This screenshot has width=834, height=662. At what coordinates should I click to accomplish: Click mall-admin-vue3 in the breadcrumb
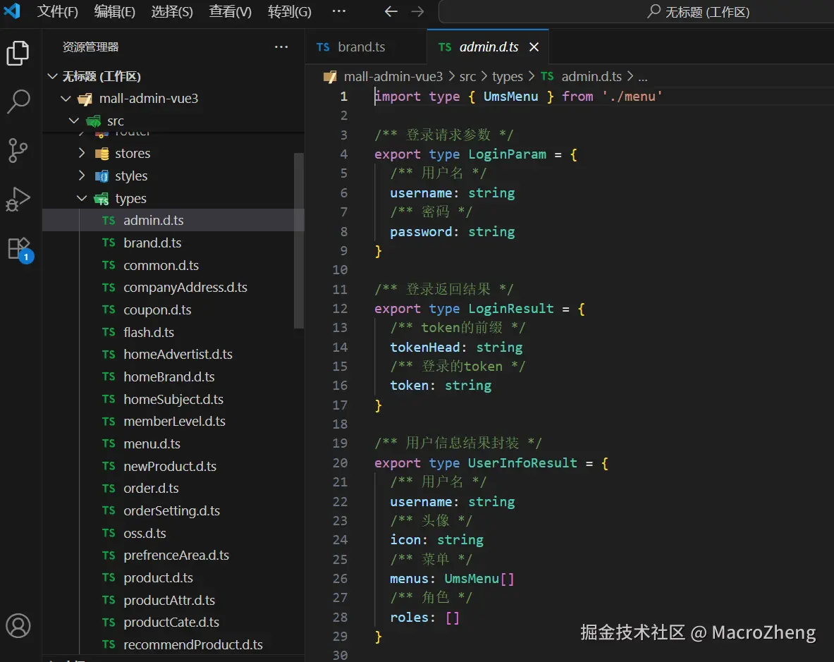pos(393,77)
